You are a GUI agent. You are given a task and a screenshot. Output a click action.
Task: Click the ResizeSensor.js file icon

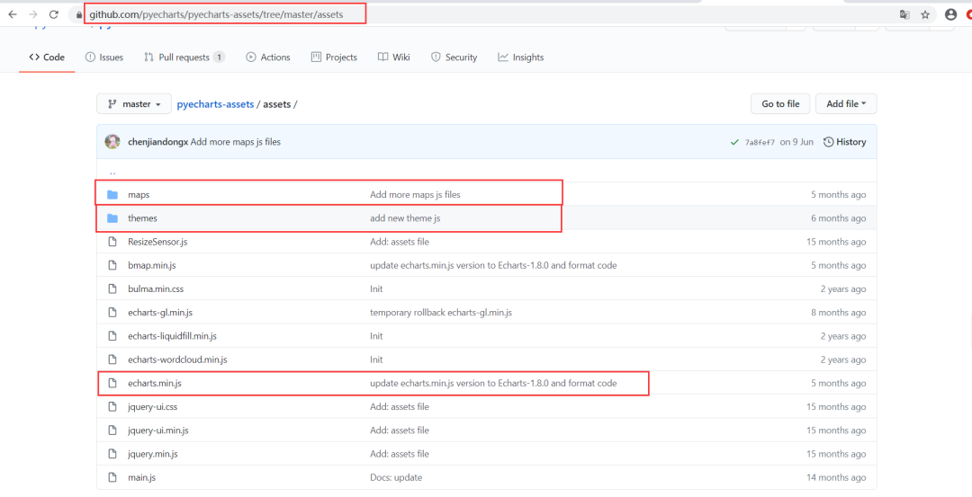tap(112, 242)
